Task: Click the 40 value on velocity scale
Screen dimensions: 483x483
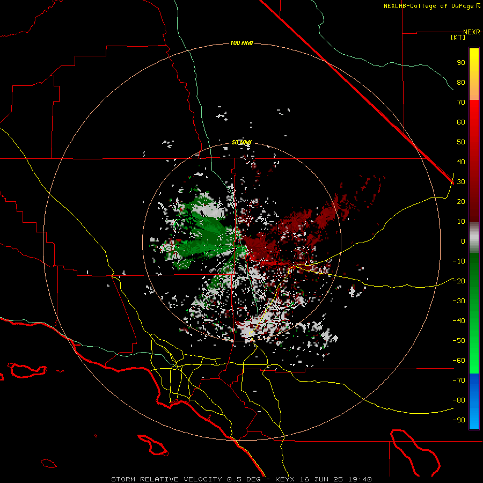Action: pyautogui.click(x=461, y=162)
